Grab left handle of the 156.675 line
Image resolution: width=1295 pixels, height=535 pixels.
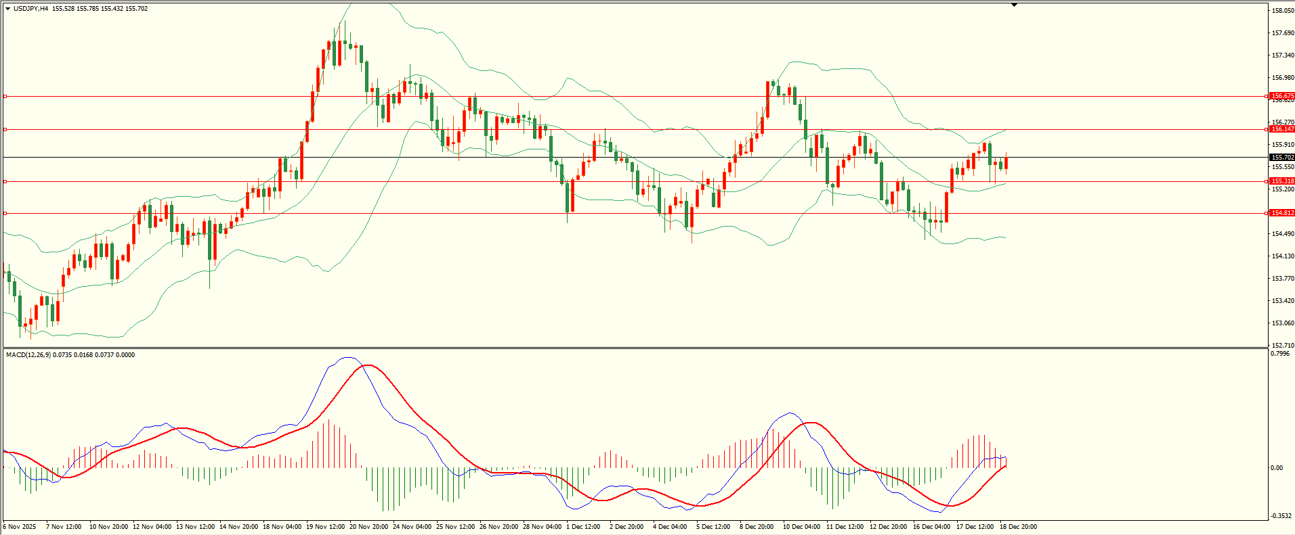click(x=5, y=97)
